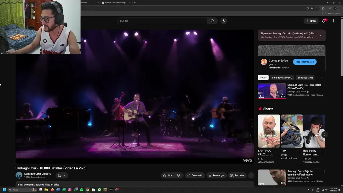Open Windows Start menu

(4, 190)
